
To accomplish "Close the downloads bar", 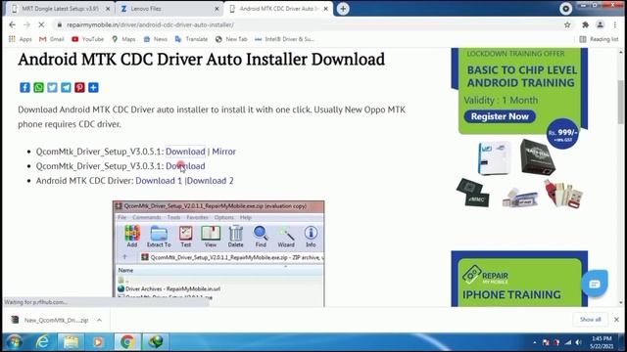I will click(x=616, y=320).
